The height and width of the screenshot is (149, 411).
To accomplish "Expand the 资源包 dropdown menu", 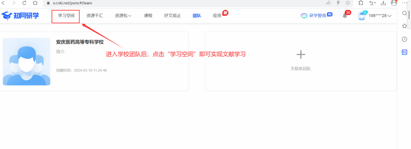I will point(123,16).
